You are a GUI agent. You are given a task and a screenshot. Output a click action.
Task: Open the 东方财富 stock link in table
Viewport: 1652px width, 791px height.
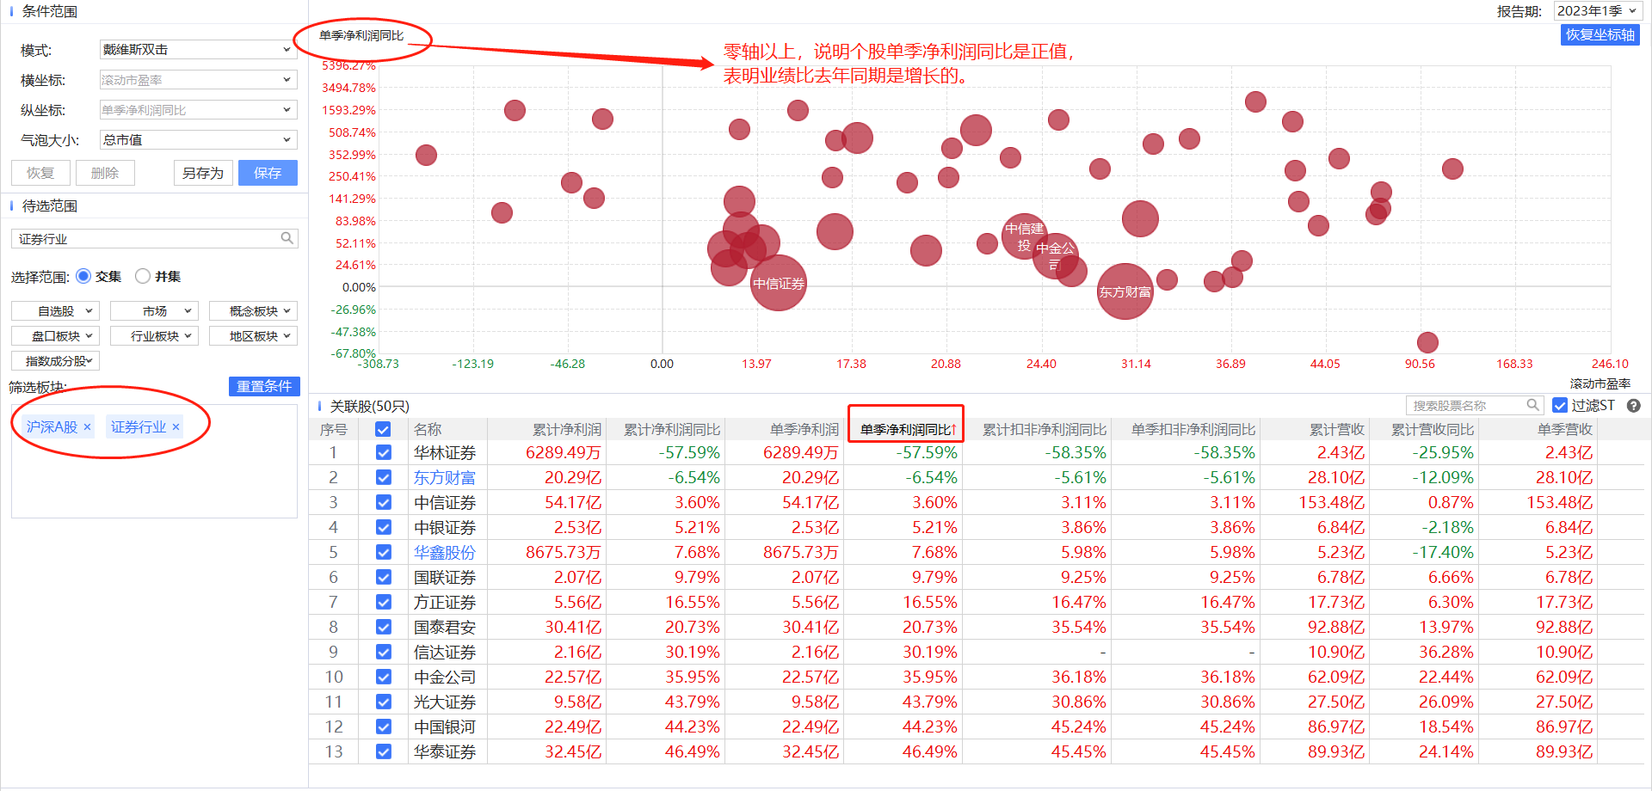click(445, 477)
